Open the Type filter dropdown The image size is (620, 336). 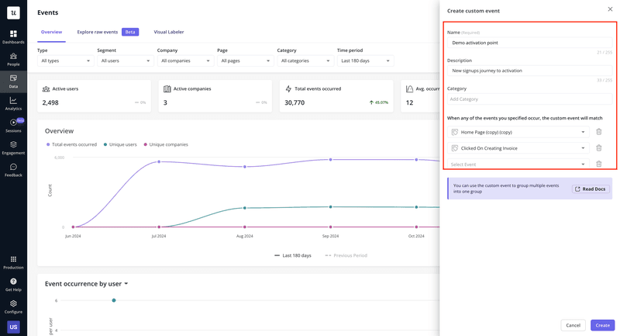[x=66, y=61]
